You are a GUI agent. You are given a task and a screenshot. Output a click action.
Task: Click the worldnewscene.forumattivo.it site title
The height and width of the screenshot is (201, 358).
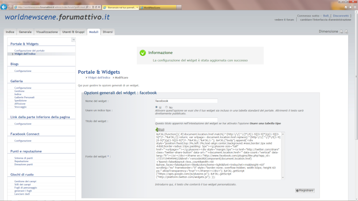click(x=57, y=17)
